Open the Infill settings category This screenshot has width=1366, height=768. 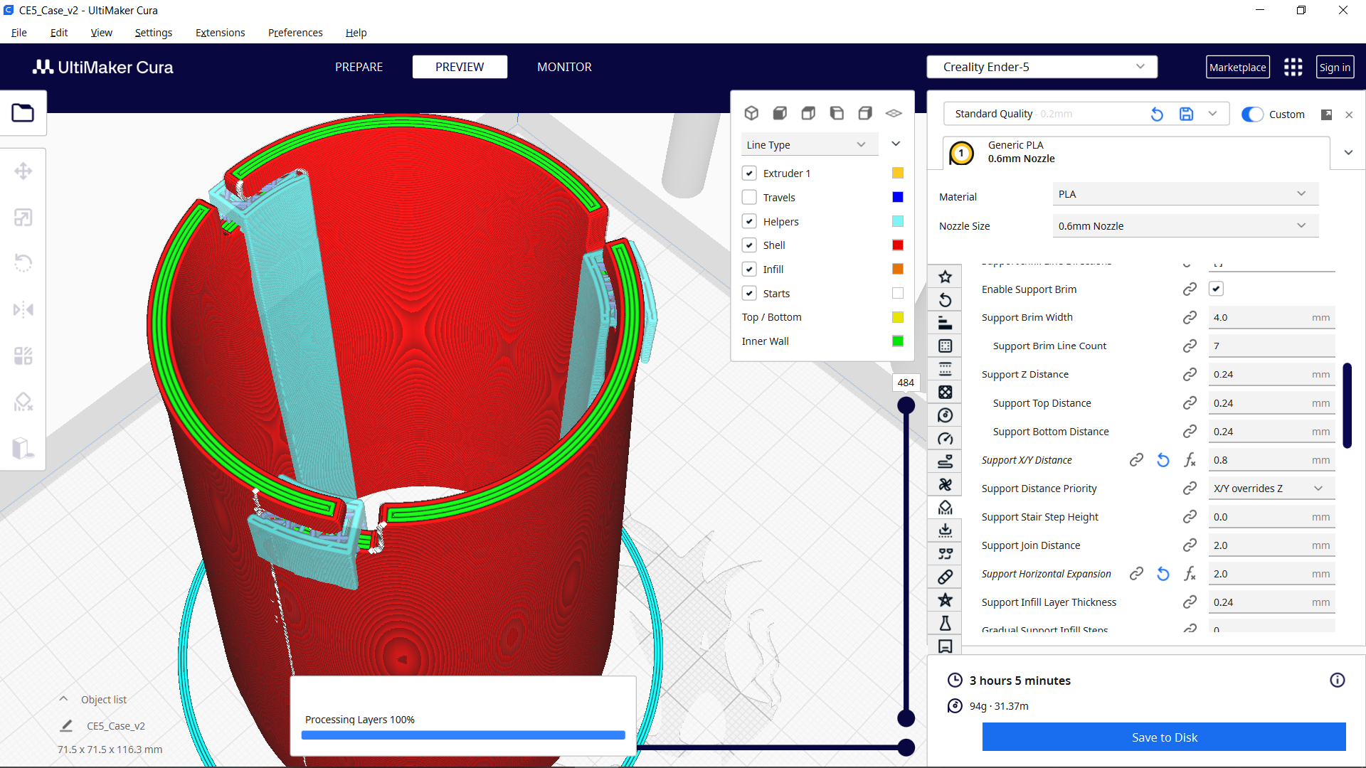pyautogui.click(x=946, y=392)
